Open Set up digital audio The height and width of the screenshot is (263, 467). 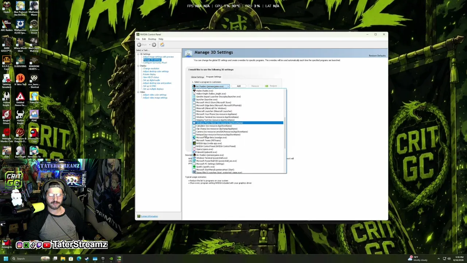151,80
